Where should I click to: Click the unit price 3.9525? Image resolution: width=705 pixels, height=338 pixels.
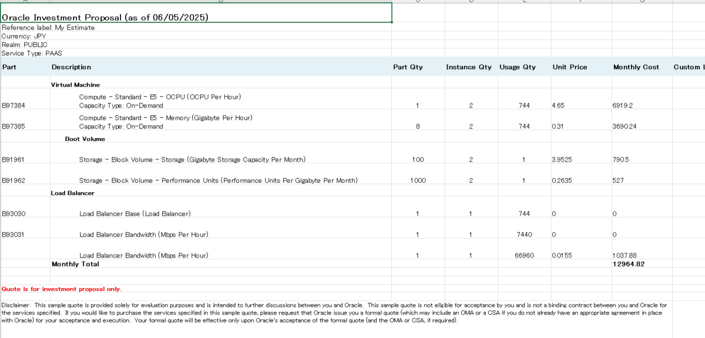pyautogui.click(x=562, y=159)
